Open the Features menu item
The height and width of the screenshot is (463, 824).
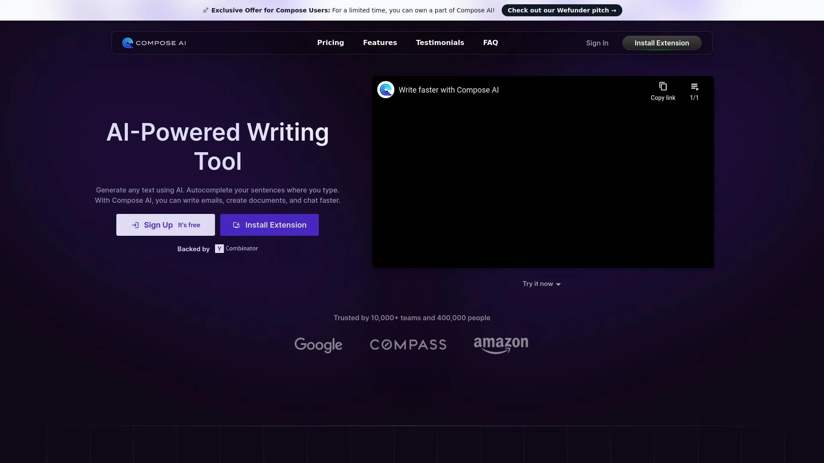point(380,42)
